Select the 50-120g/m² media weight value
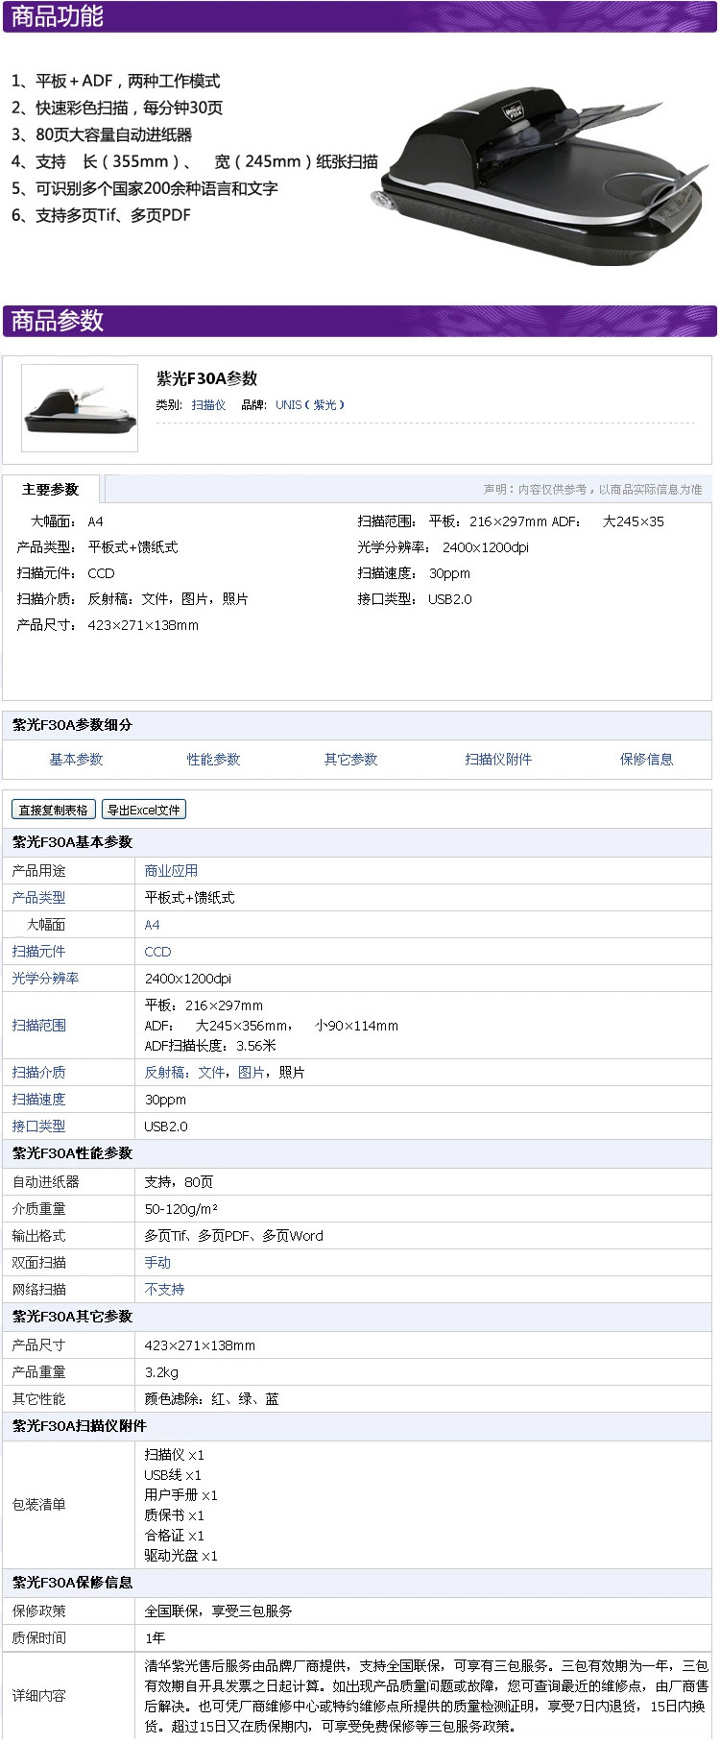This screenshot has width=720, height=1744. tap(181, 1209)
